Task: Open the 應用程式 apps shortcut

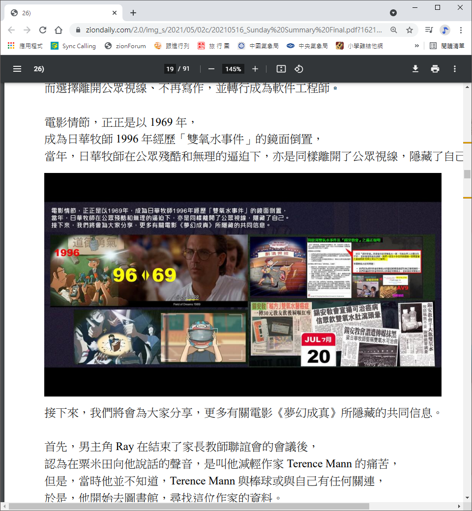Action: tap(25, 46)
